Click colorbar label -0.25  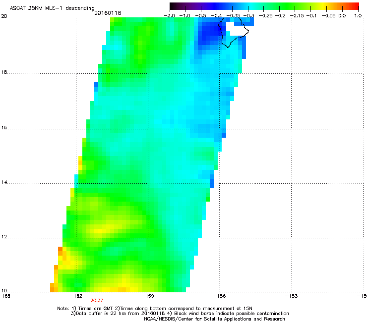pyautogui.click(x=265, y=16)
